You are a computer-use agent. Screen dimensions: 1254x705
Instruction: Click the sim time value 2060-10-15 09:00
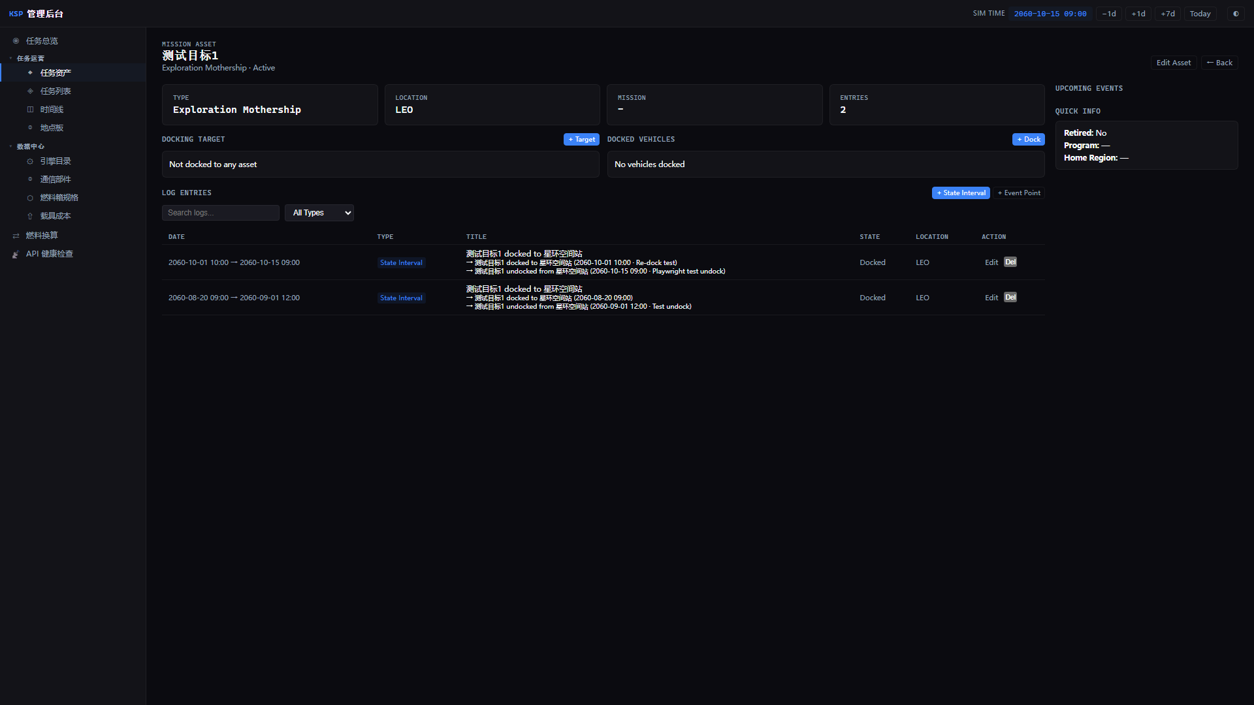click(x=1050, y=14)
